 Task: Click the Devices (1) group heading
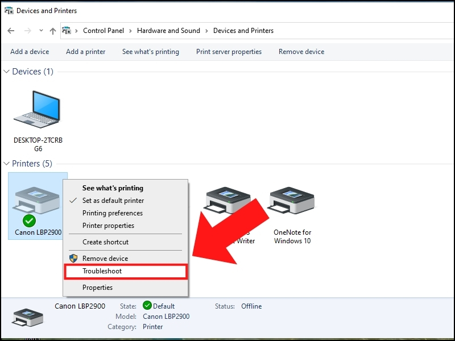32,72
